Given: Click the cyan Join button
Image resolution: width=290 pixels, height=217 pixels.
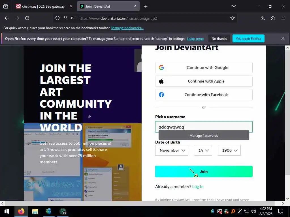Looking at the screenshot, I should click(204, 172).
